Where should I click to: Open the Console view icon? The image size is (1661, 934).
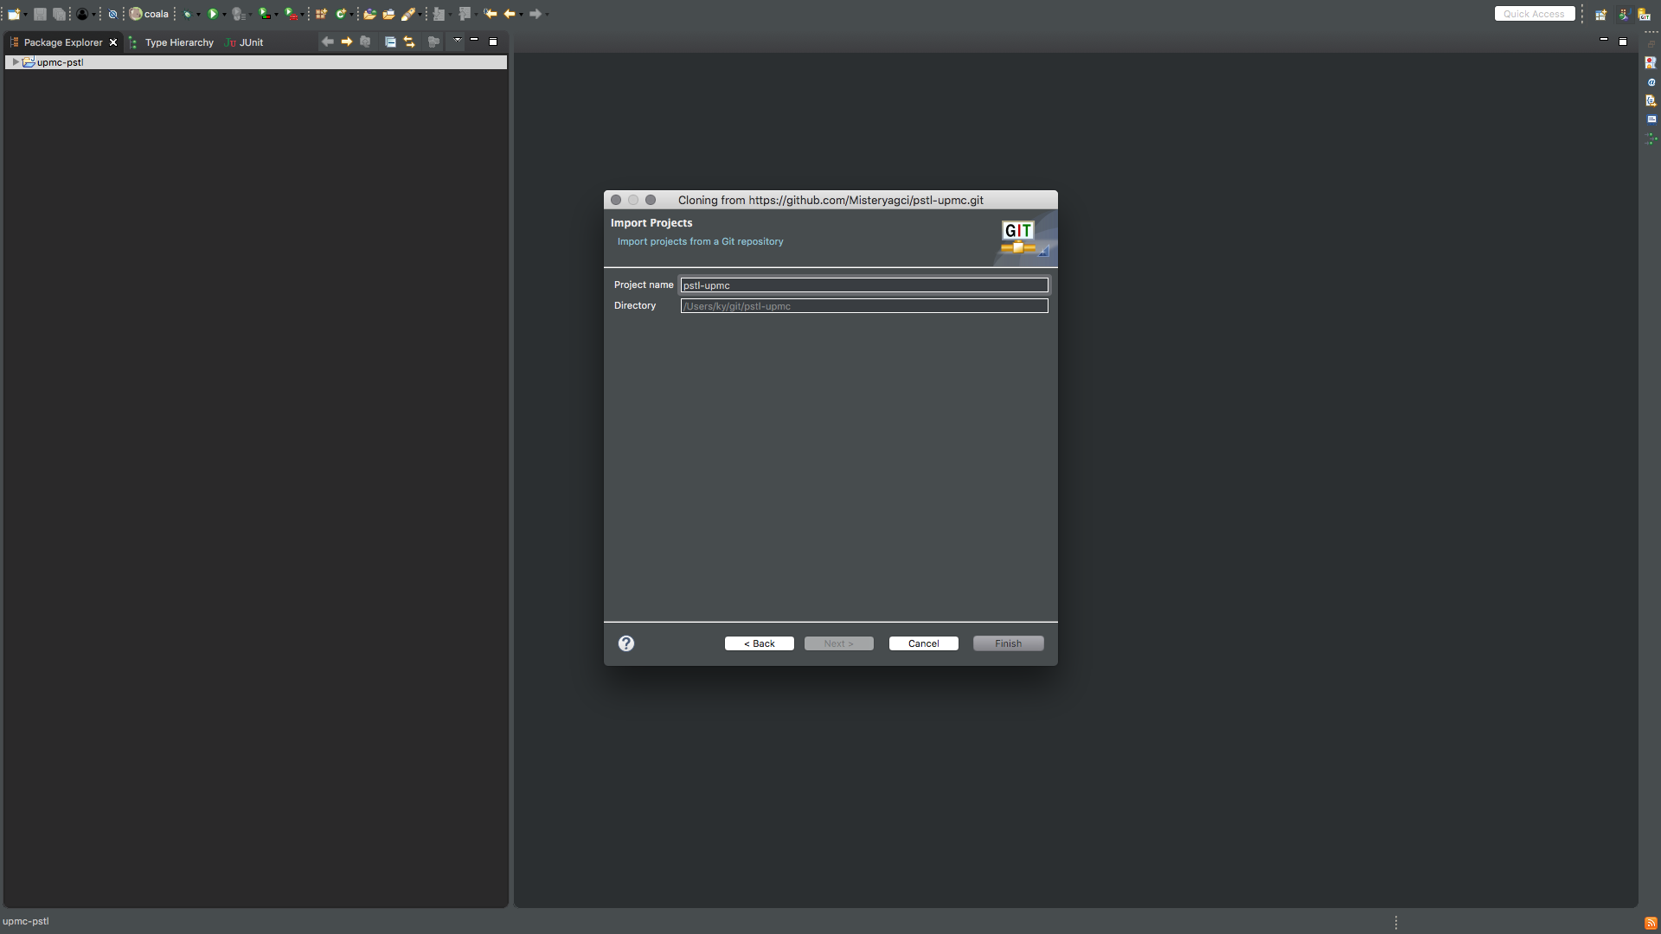(1651, 119)
